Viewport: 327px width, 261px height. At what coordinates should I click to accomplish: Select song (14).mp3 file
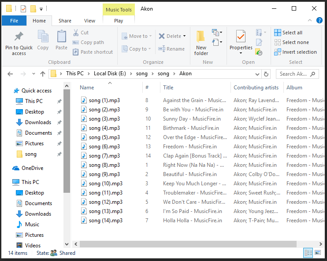coord(101,221)
